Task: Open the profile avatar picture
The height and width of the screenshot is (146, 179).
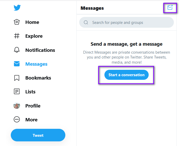Action: coord(17,105)
